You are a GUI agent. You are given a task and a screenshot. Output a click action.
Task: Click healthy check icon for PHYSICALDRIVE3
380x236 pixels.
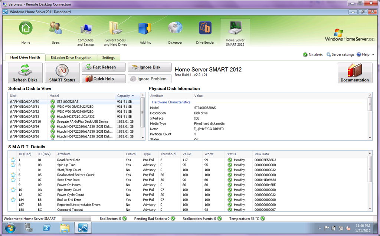coord(53,116)
